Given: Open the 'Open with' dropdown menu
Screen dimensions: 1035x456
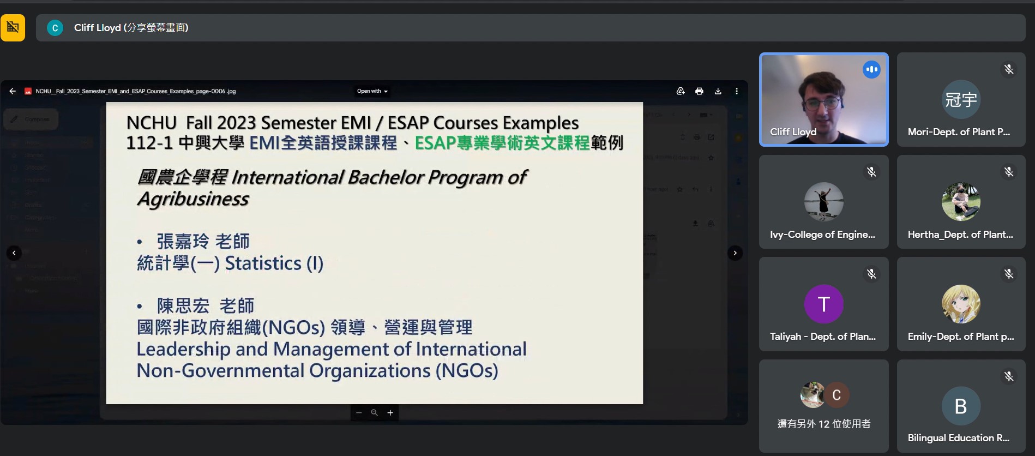Looking at the screenshot, I should 372,91.
